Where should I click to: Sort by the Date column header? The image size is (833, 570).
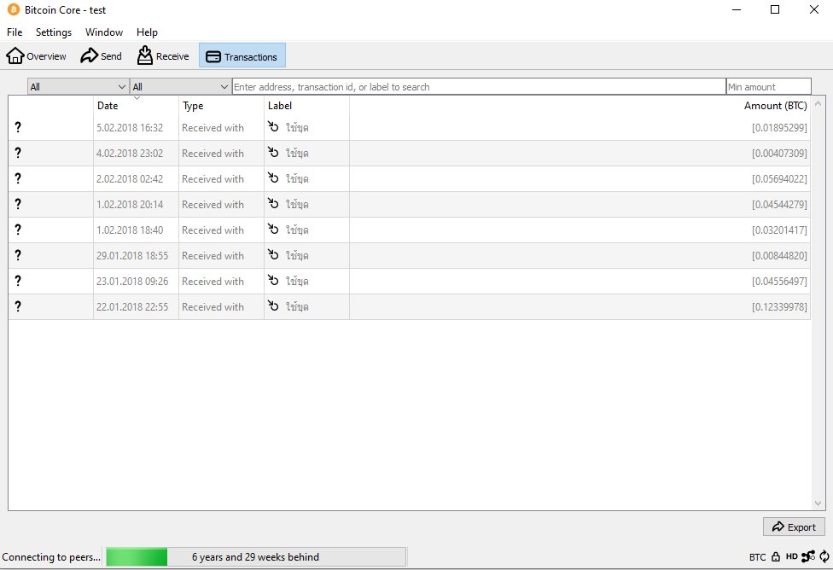click(136, 106)
